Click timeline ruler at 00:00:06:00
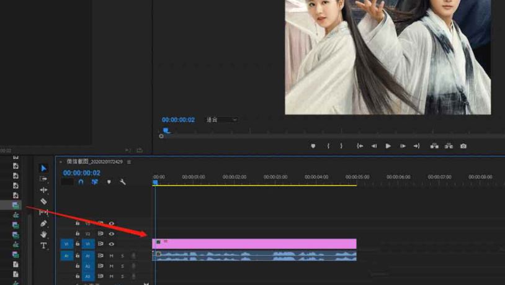This screenshot has height=285, width=505. coord(398,177)
